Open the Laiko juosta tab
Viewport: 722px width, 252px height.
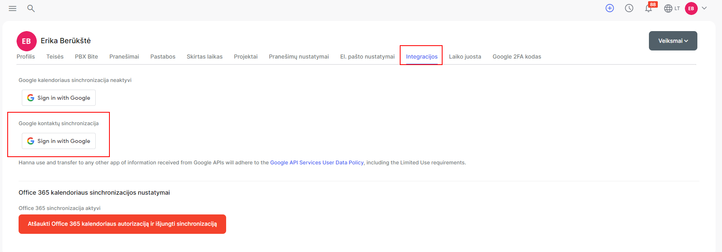coord(465,57)
